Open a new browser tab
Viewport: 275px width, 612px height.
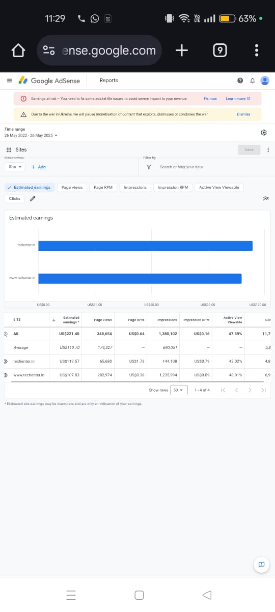point(182,50)
